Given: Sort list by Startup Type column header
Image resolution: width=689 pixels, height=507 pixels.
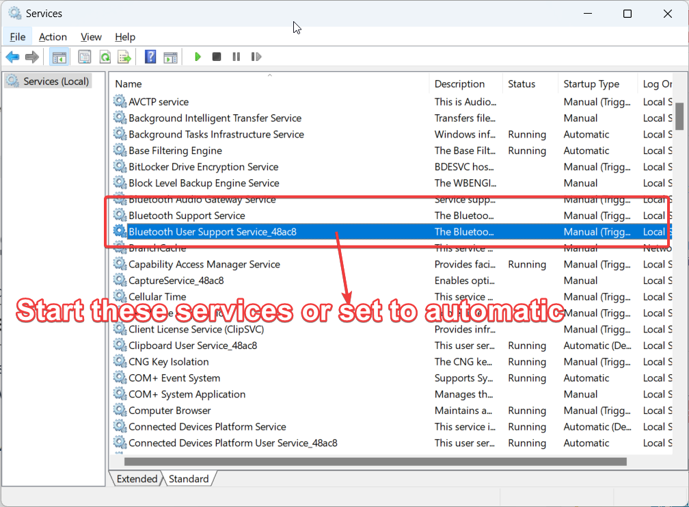Looking at the screenshot, I should 591,84.
